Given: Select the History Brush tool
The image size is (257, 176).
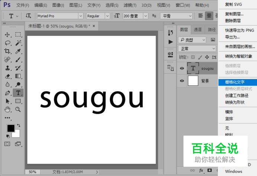Looking at the screenshot, I should pyautogui.click(x=18, y=68).
